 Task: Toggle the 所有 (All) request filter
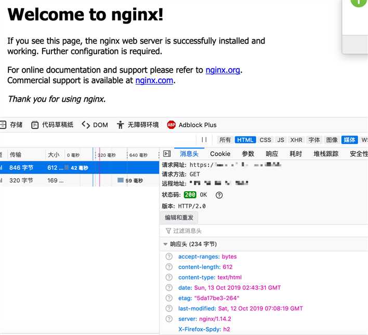(225, 140)
